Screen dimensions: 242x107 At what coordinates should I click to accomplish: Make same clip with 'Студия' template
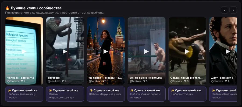187,94
